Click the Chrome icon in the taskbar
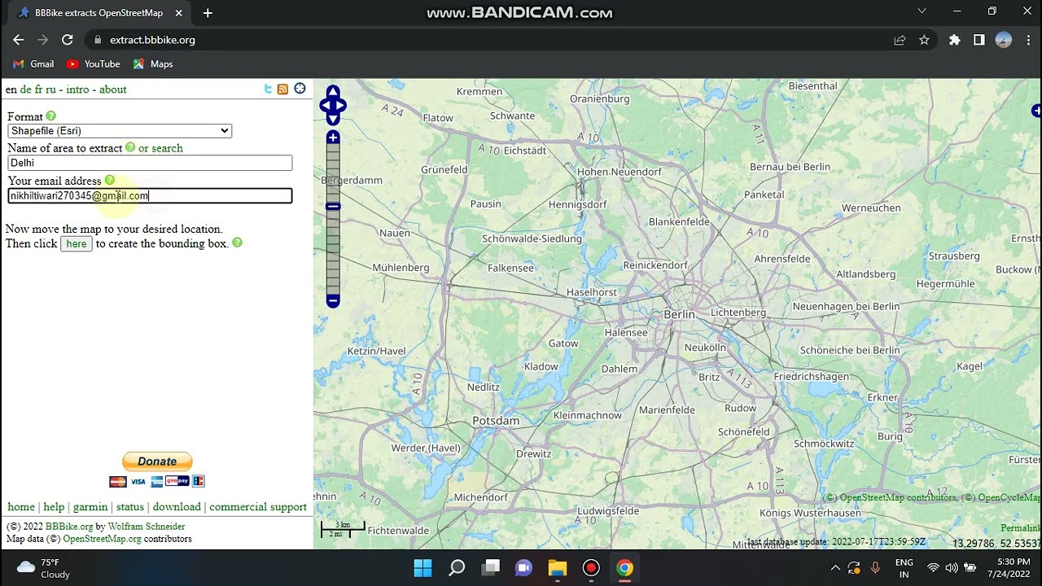Image resolution: width=1042 pixels, height=586 pixels. coord(624,567)
